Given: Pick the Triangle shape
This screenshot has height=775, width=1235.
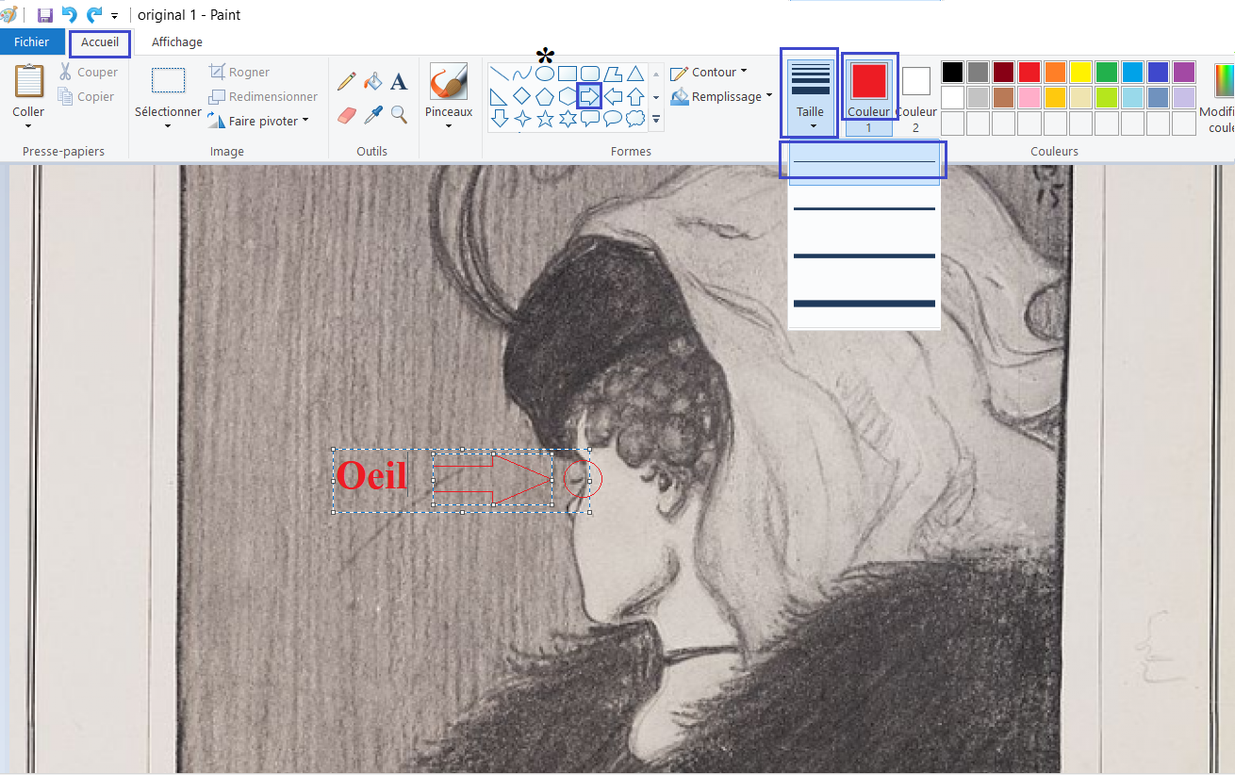Looking at the screenshot, I should point(635,74).
